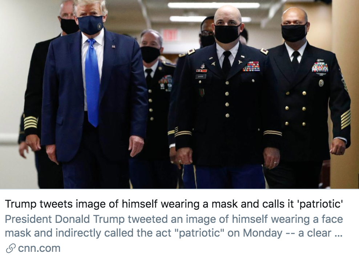Click the navy face mask with seal emblem
Image resolution: width=359 pixels, height=258 pixels.
click(90, 25)
